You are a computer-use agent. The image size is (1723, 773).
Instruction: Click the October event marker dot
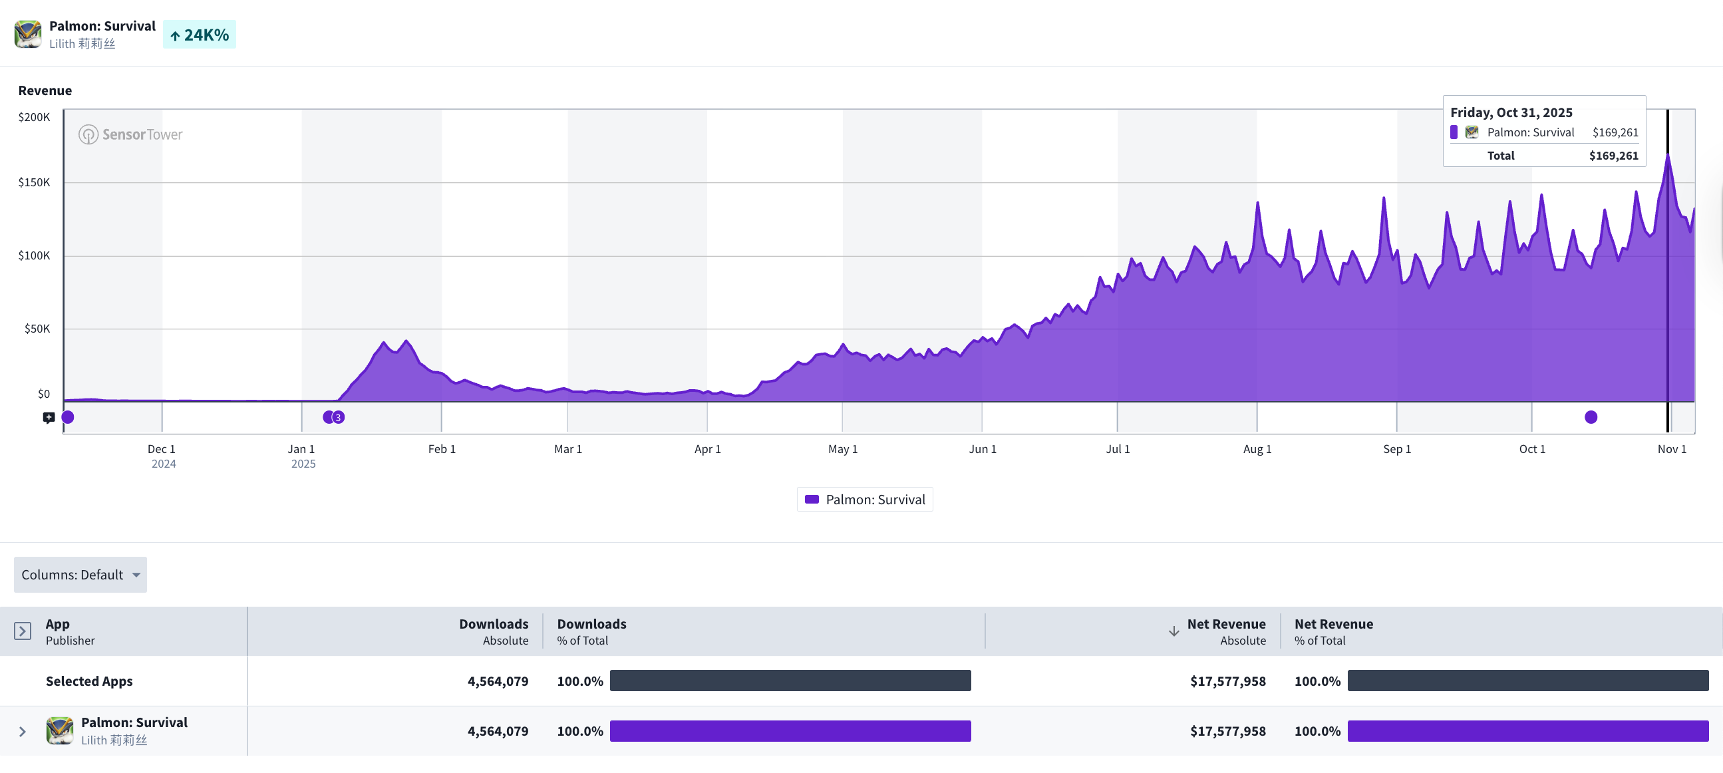coord(1591,418)
